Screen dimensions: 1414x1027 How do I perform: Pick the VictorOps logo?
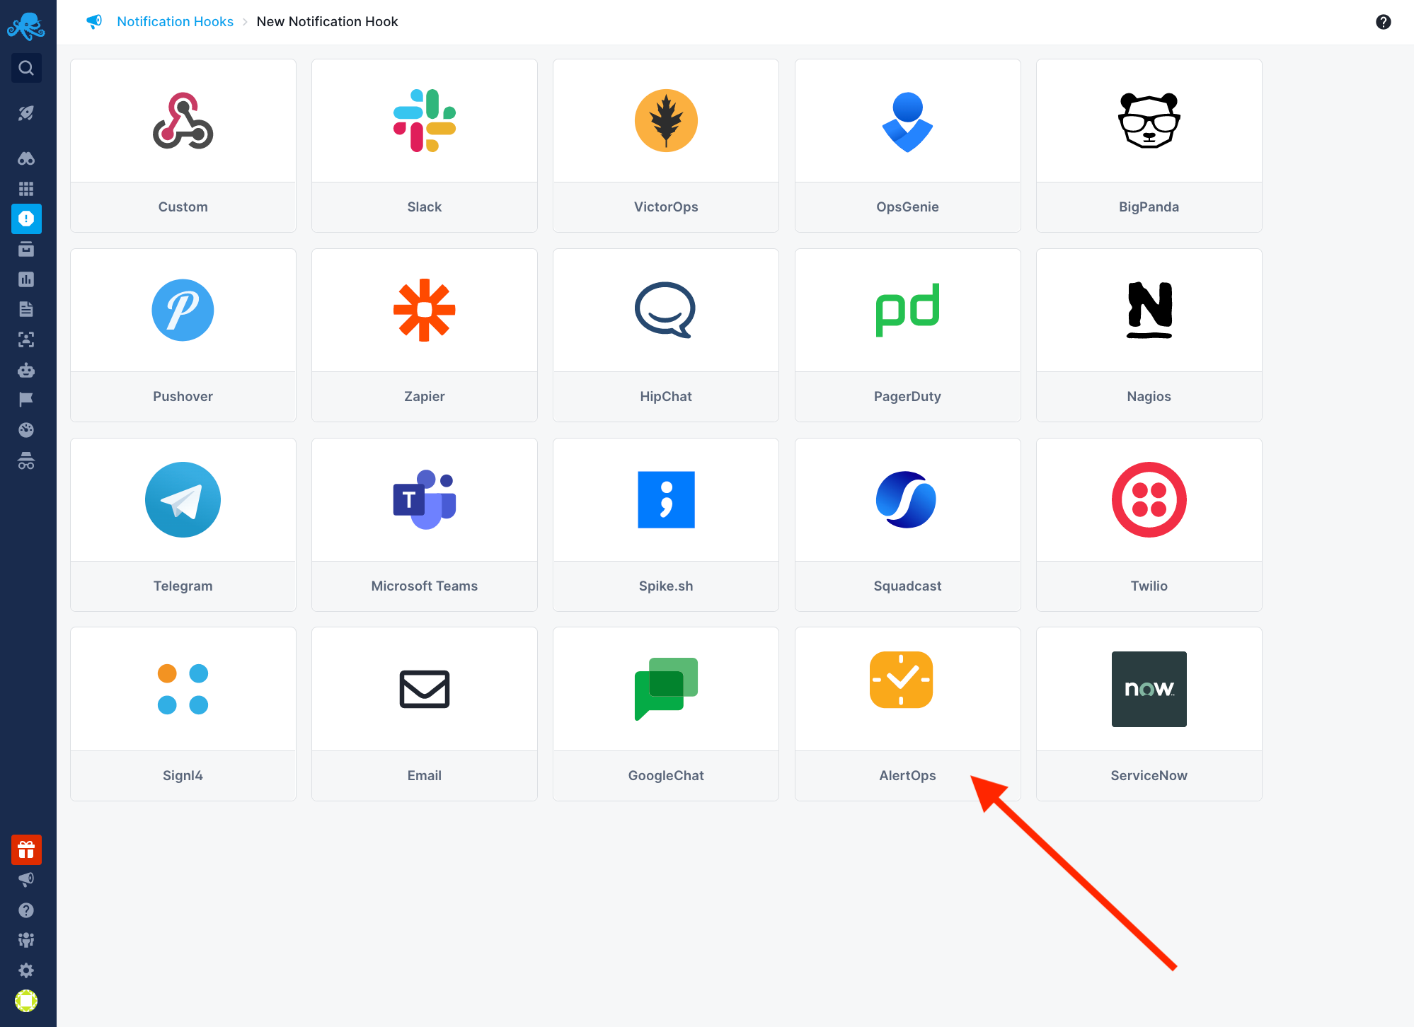click(666, 121)
